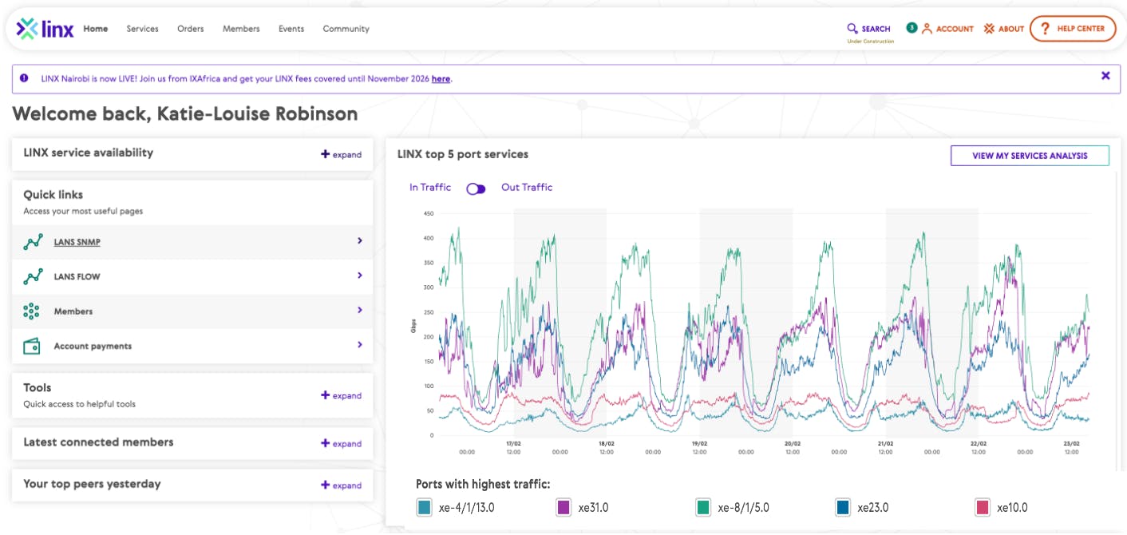Open the LANS FLOW quick link

coord(77,277)
